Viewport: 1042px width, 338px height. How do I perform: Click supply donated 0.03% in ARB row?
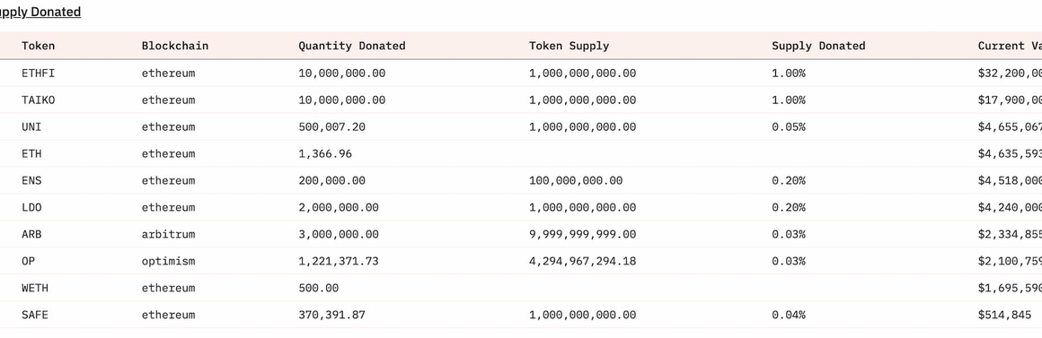(788, 234)
